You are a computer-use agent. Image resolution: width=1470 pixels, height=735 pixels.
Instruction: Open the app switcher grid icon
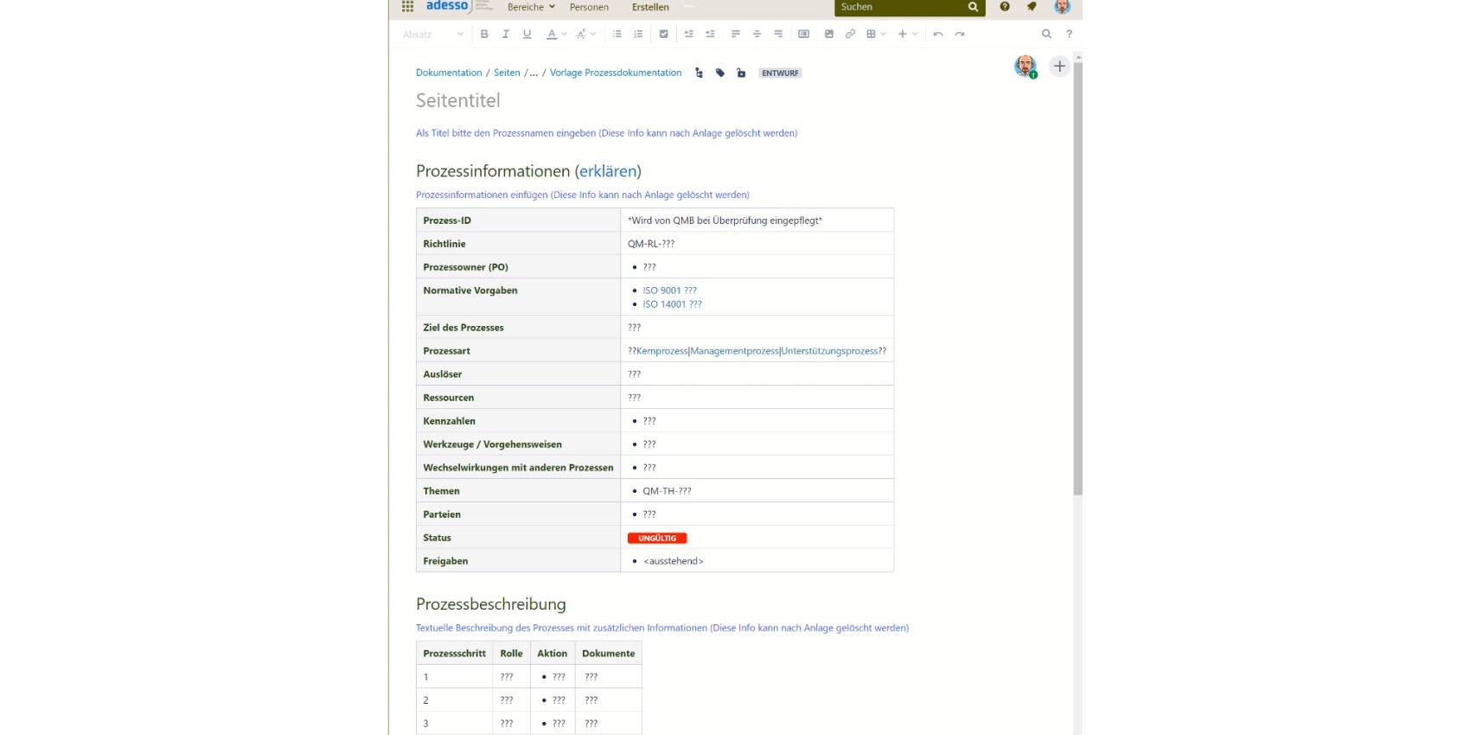407,7
